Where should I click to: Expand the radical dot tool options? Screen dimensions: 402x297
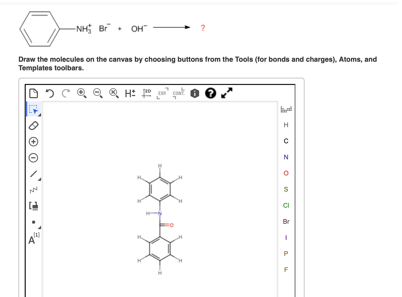coord(40,228)
